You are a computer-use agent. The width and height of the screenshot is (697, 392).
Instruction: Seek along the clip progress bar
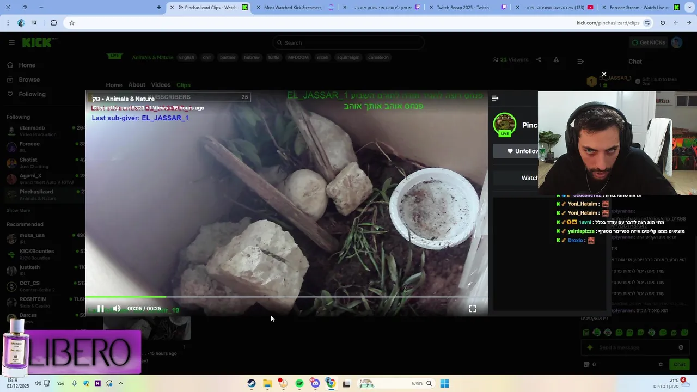(x=286, y=297)
